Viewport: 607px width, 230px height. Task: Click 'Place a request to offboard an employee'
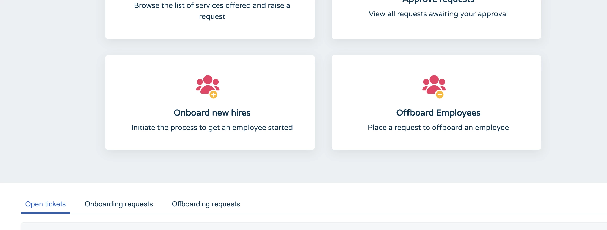(x=438, y=128)
